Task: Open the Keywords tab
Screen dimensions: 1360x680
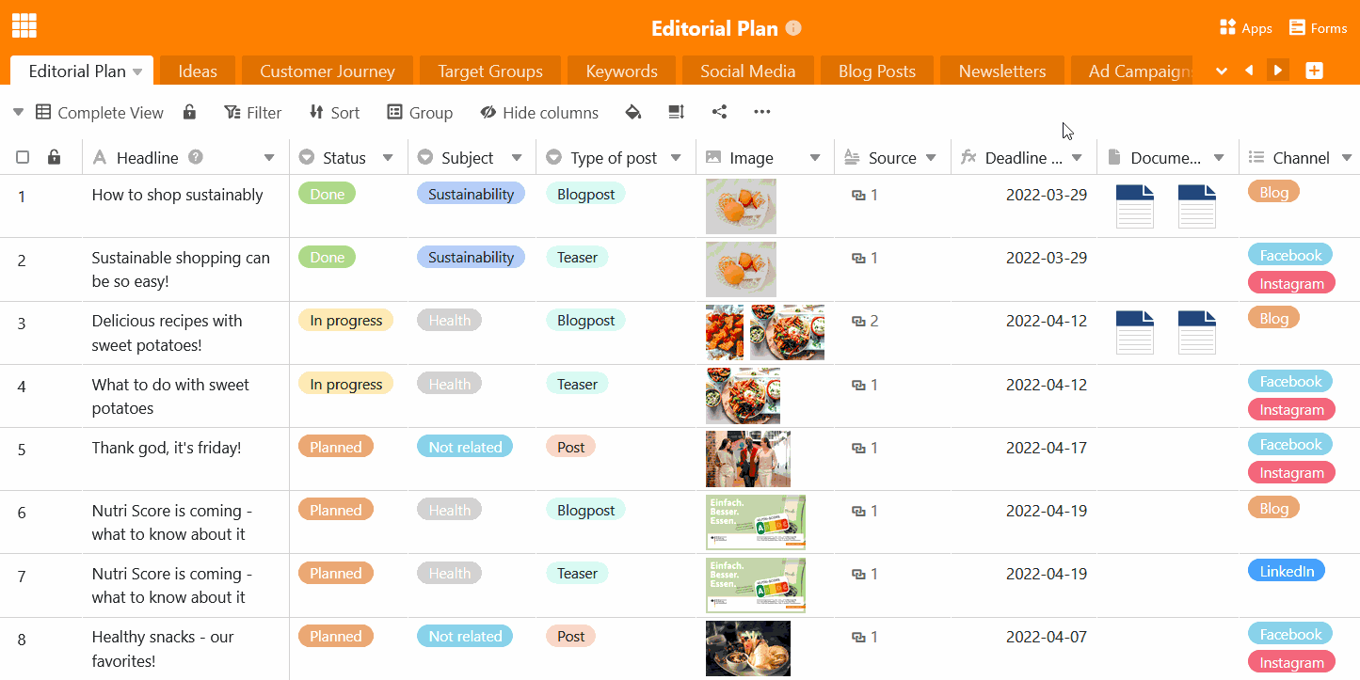Action: point(621,71)
